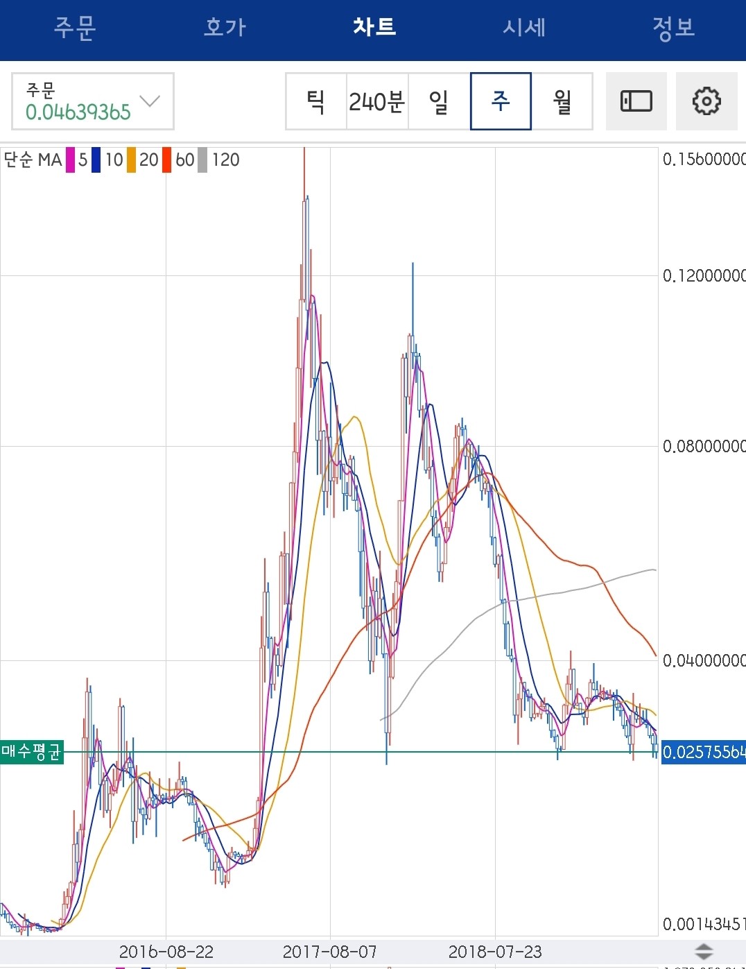This screenshot has height=969, width=746.
Task: Select the 틱 chart interval
Action: 316,101
